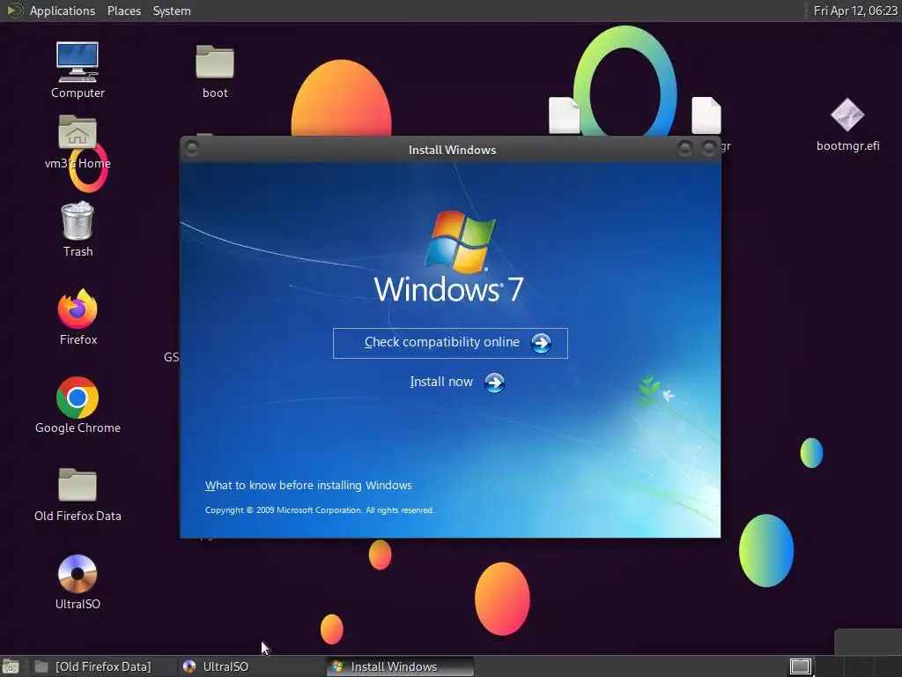
Task: Select the blank file icon right of green ring
Action: tap(706, 115)
